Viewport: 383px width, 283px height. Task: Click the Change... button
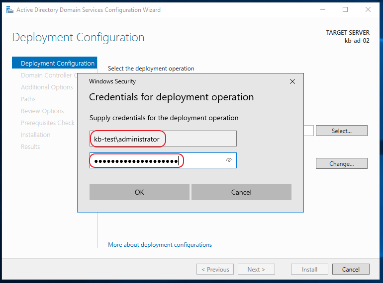point(342,163)
